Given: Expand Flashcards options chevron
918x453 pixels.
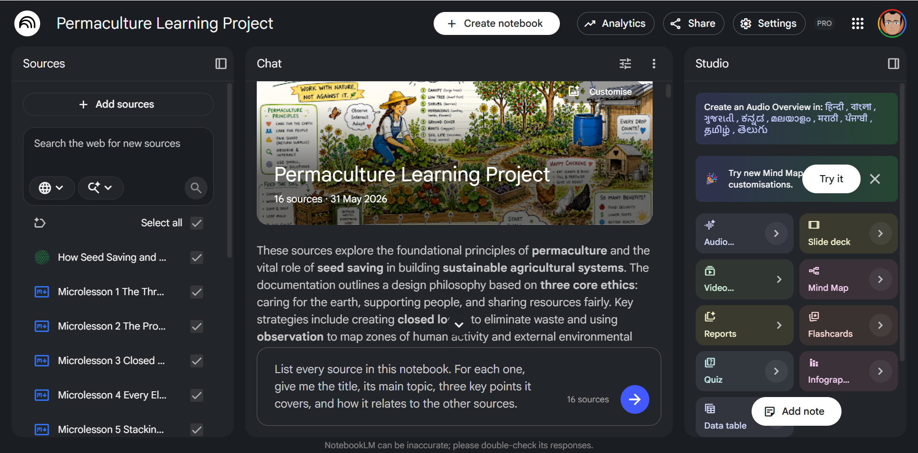Looking at the screenshot, I should [x=880, y=325].
